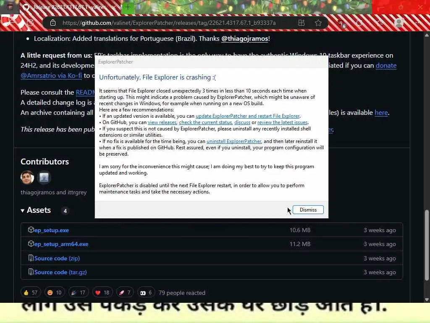Close the Release 22621.4317.67.1 tab
The width and height of the screenshot is (430, 323).
tap(114, 7)
